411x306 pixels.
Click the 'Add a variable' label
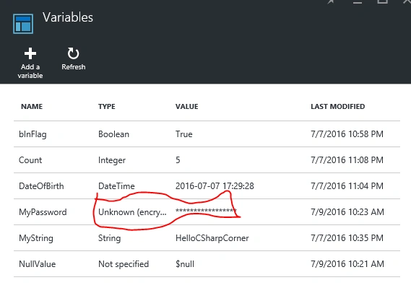(30, 71)
